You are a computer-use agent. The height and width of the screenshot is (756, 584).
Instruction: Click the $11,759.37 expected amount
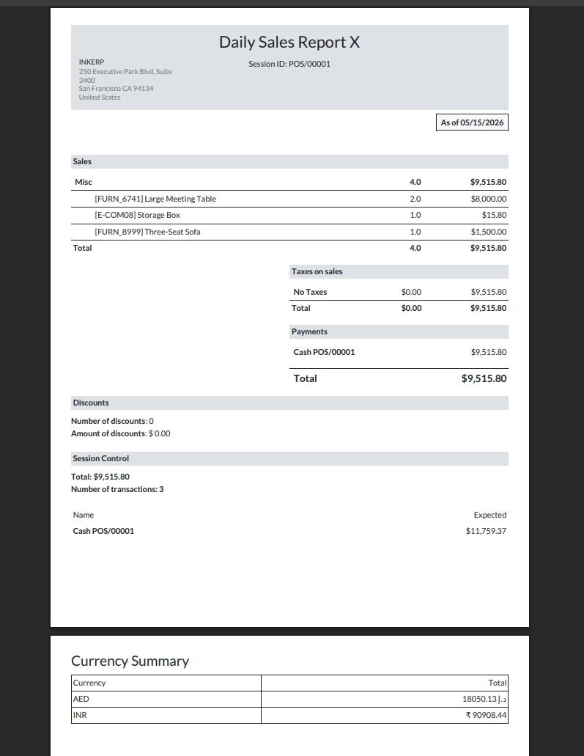[x=487, y=531]
